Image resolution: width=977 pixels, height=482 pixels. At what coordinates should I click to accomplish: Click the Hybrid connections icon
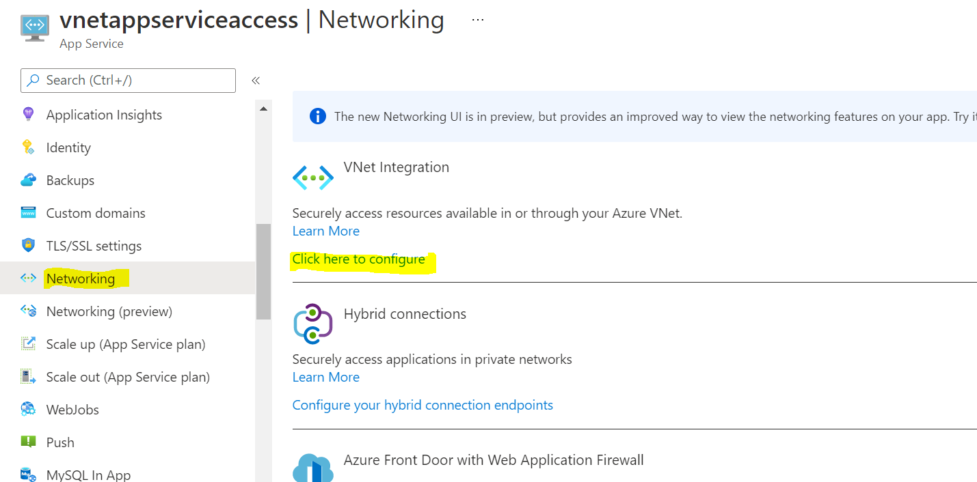[x=312, y=324]
